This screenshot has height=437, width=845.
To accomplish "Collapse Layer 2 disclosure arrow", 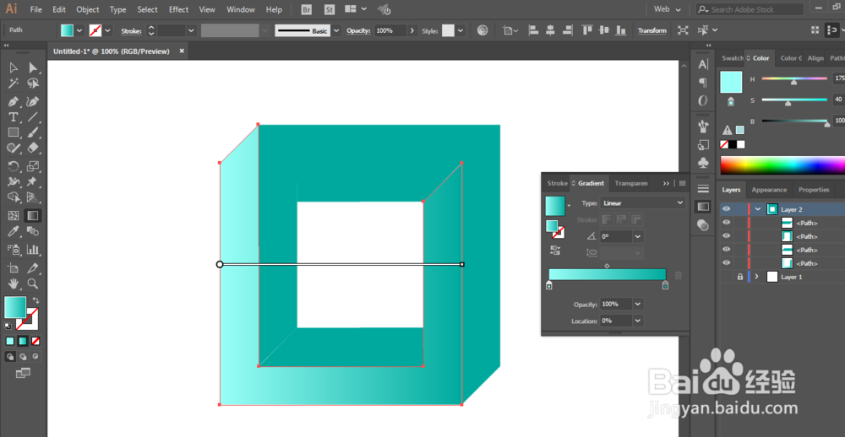I will tap(758, 209).
